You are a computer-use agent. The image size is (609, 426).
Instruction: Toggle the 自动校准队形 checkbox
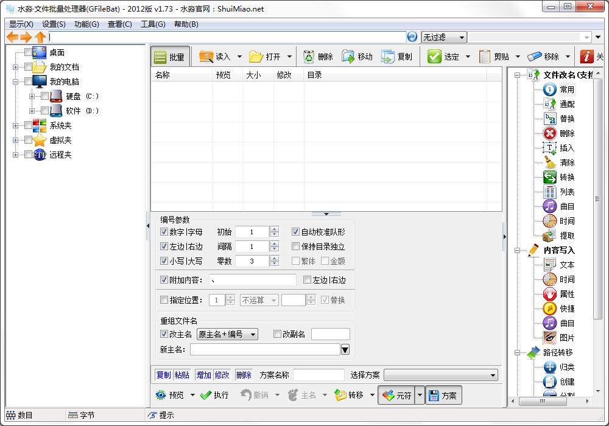click(x=296, y=232)
